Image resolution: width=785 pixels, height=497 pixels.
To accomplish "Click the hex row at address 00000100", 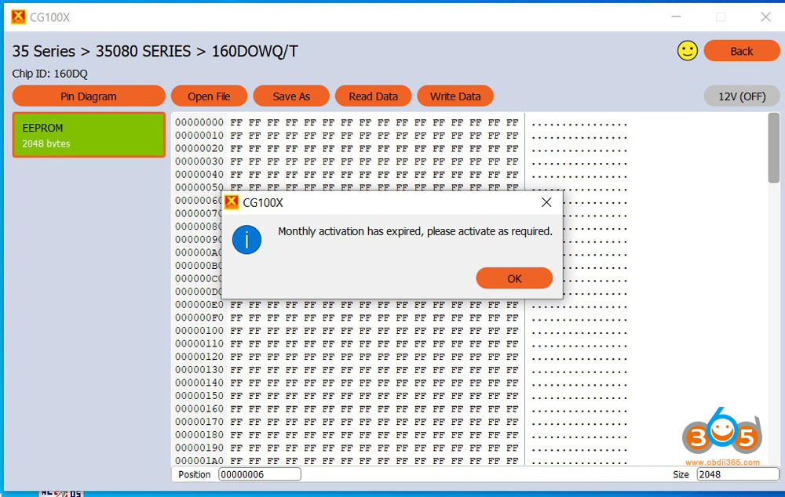I will coord(345,331).
